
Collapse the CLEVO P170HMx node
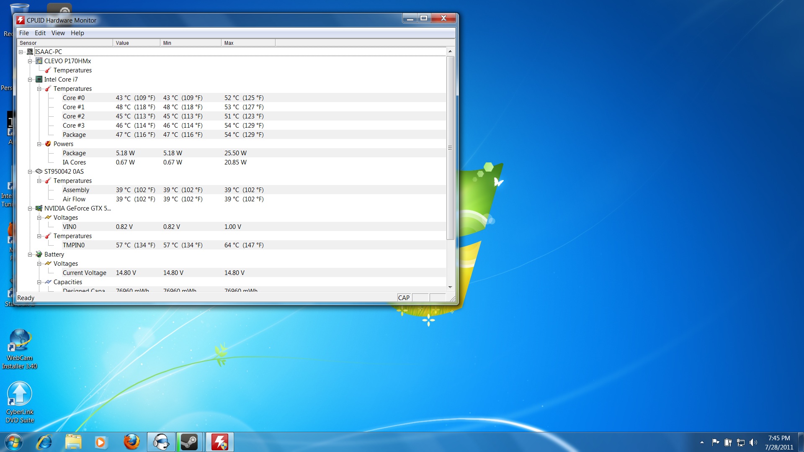30,61
